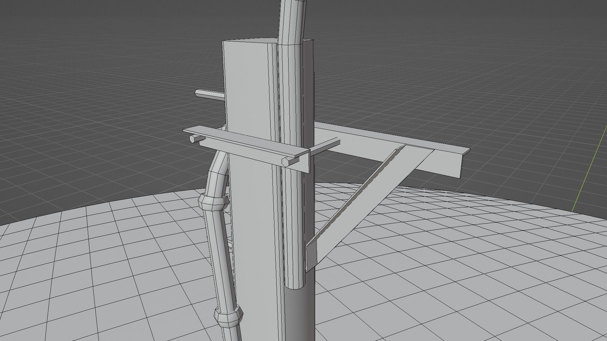Select the small peg protruding left of column

(210, 94)
